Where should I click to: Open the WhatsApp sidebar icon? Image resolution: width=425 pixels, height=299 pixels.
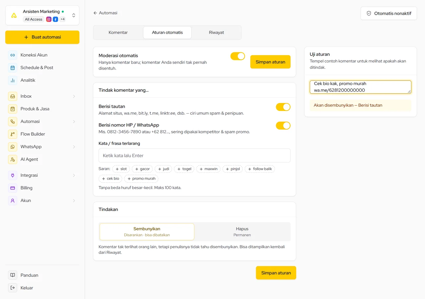13,147
